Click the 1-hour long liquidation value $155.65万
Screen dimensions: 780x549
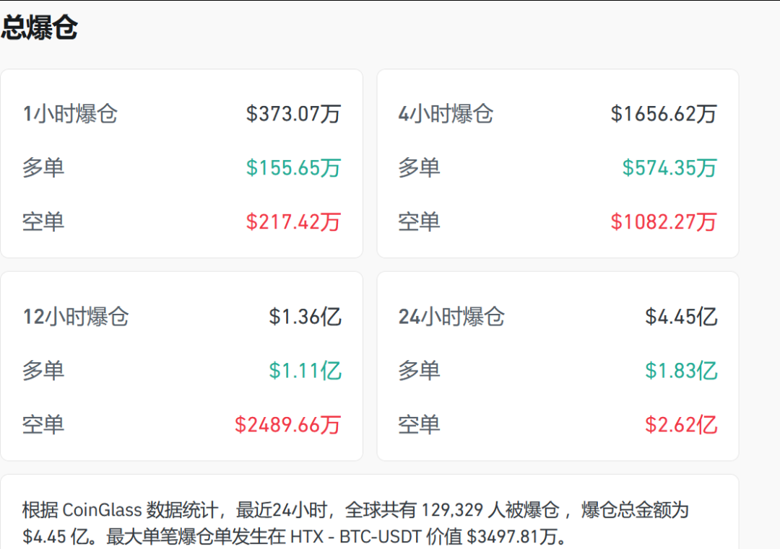[293, 168]
